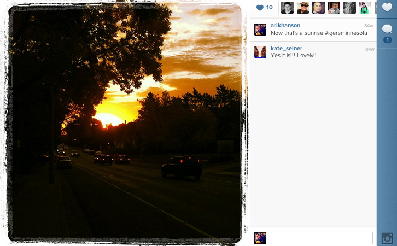Click the add comment text field
Screen dimensions: 397x246
click(322, 238)
